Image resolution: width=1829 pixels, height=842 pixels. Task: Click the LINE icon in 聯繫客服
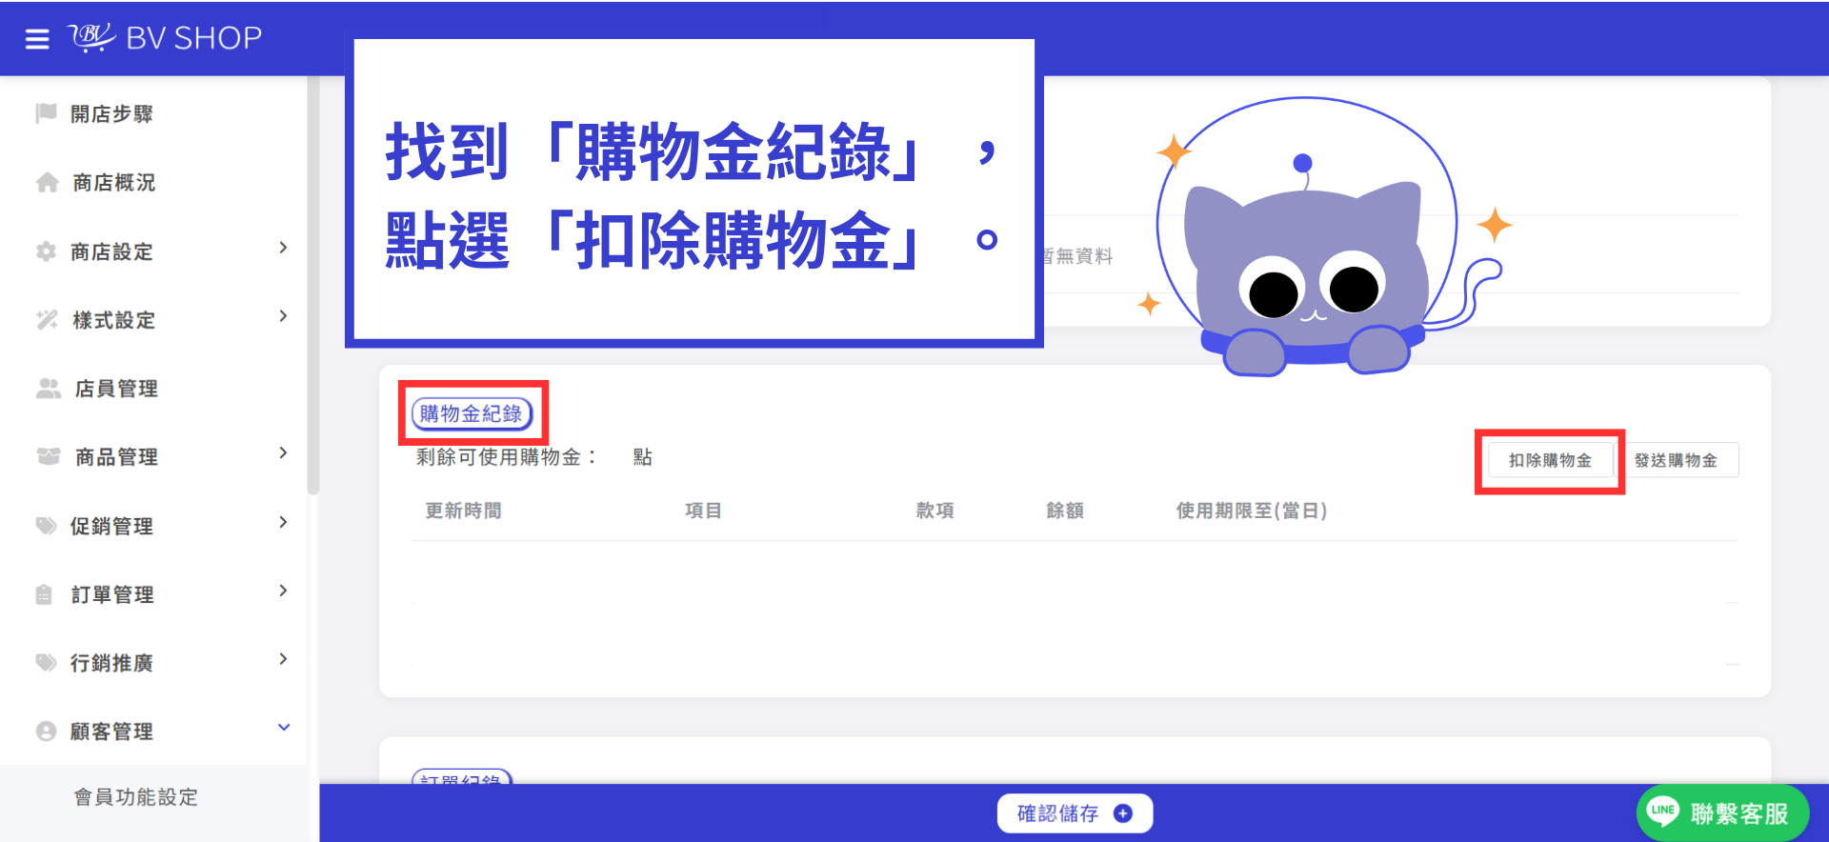1663,812
